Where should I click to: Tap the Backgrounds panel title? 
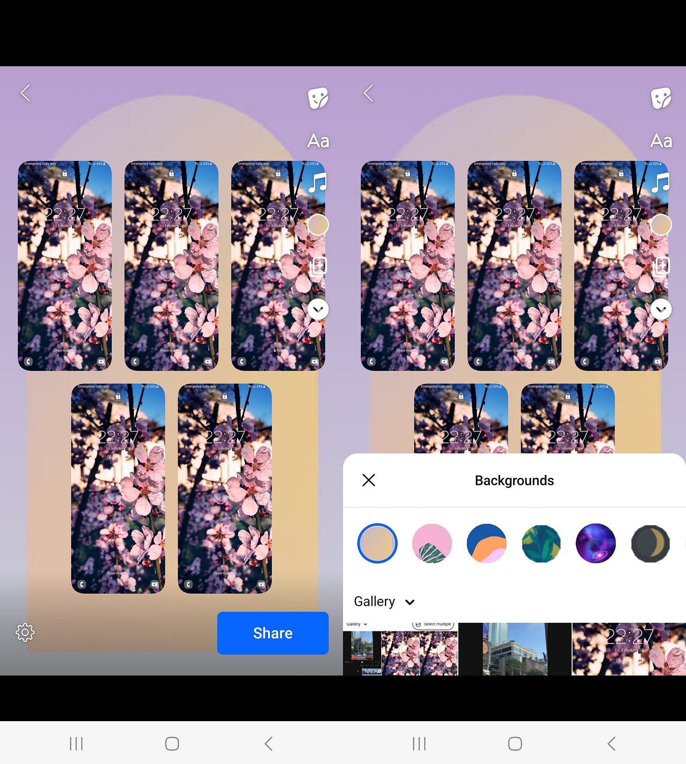(x=514, y=480)
